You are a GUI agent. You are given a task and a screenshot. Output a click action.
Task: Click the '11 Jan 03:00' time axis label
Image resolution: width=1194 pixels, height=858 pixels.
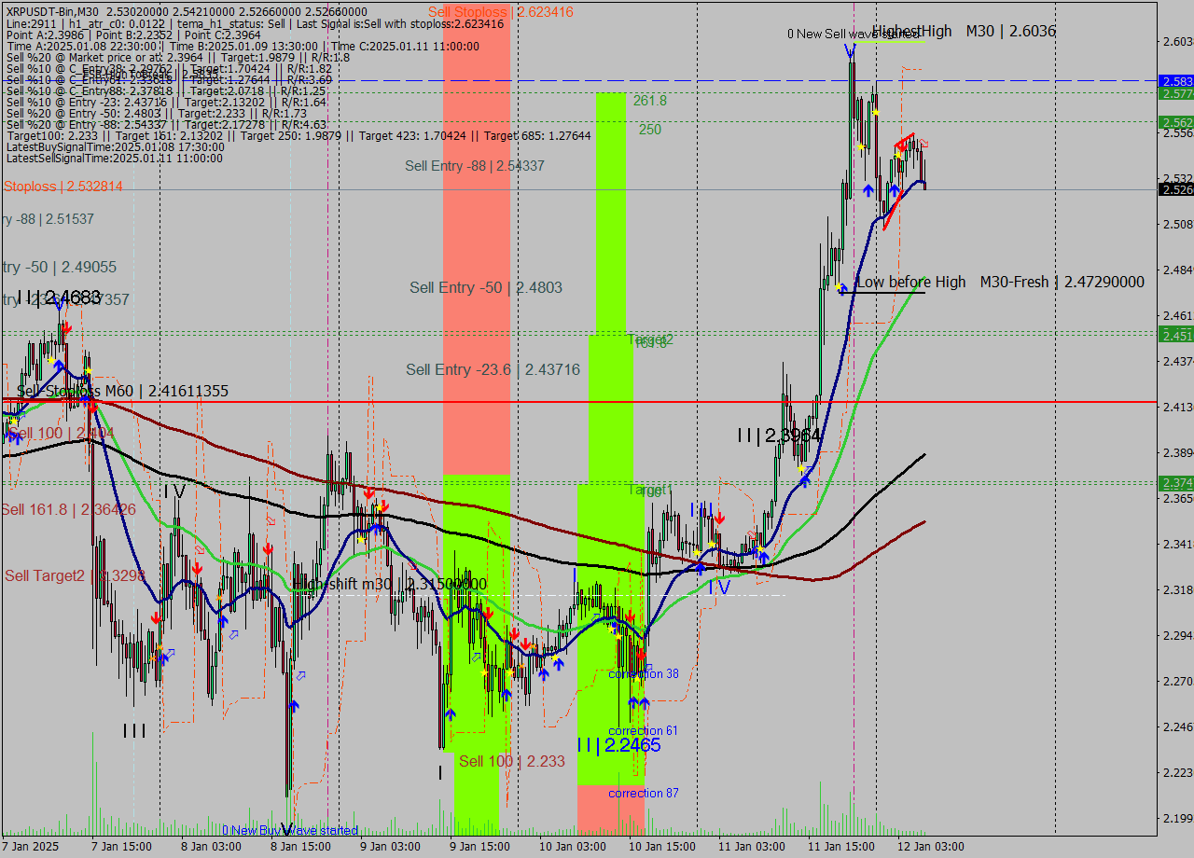[x=752, y=847]
